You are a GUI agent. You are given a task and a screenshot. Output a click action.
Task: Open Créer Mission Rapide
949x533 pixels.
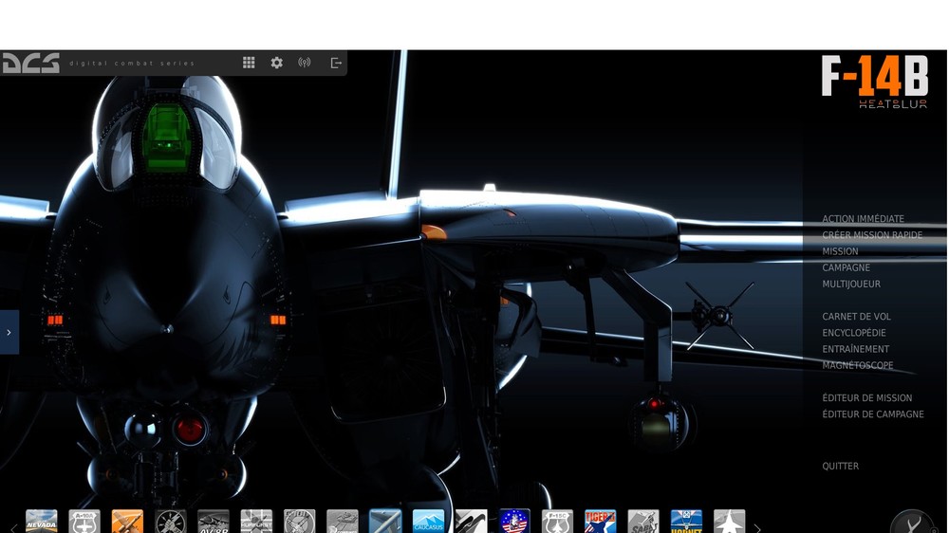872,235
